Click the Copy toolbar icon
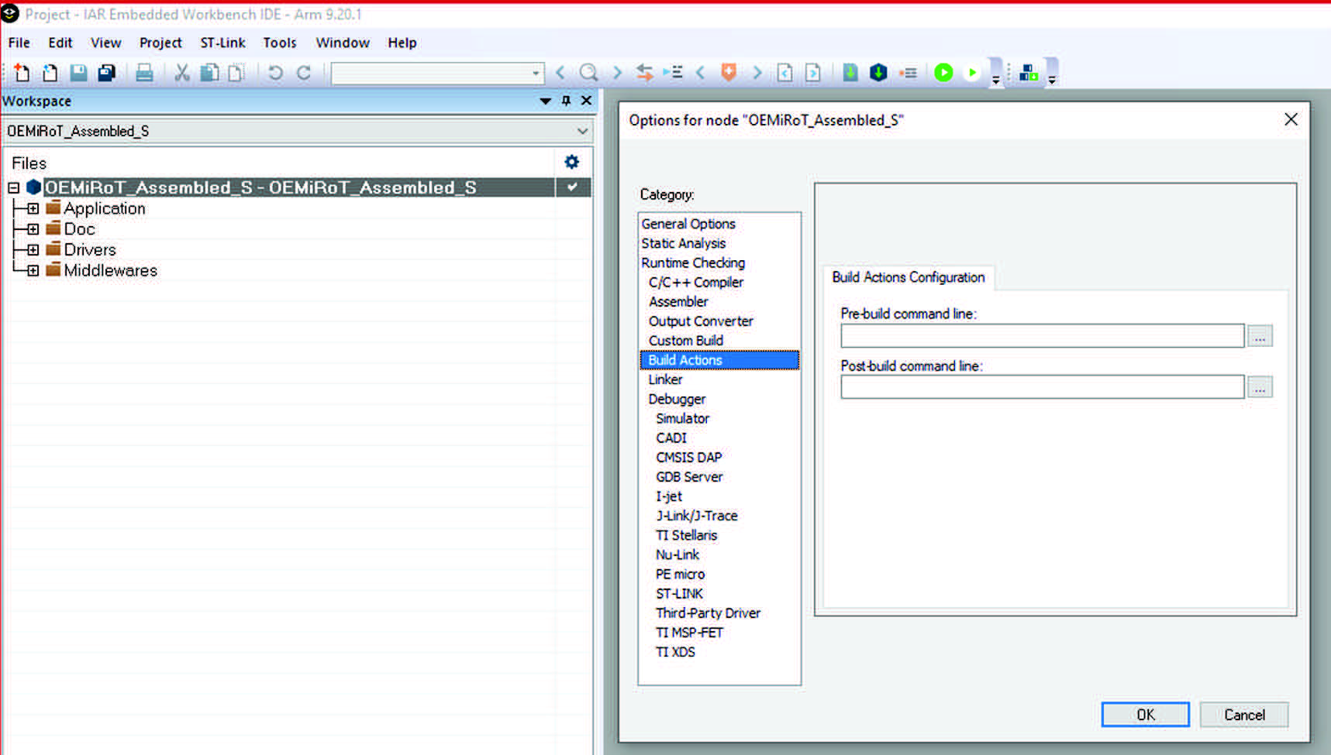The width and height of the screenshot is (1331, 755). [x=209, y=73]
